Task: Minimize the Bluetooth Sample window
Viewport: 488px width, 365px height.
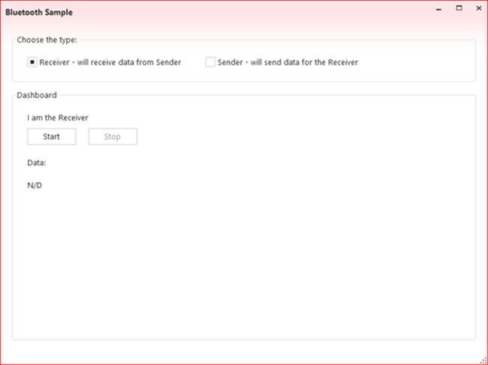Action: coord(439,9)
